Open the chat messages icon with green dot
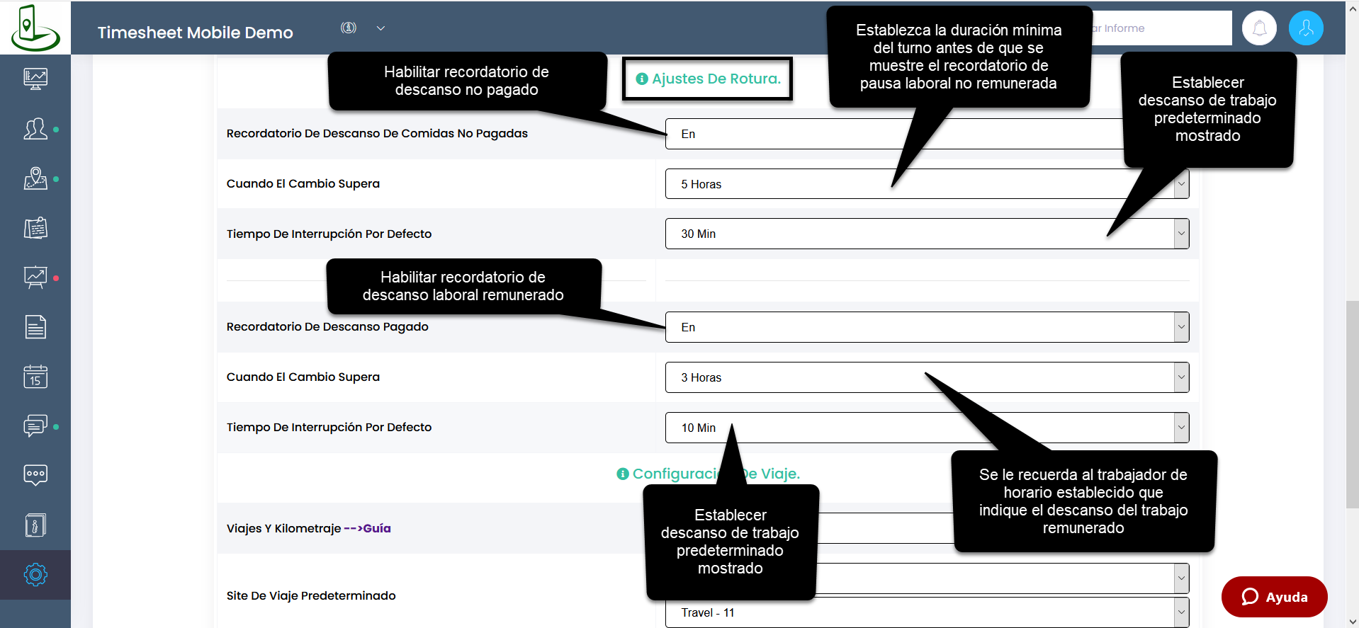 pos(35,426)
